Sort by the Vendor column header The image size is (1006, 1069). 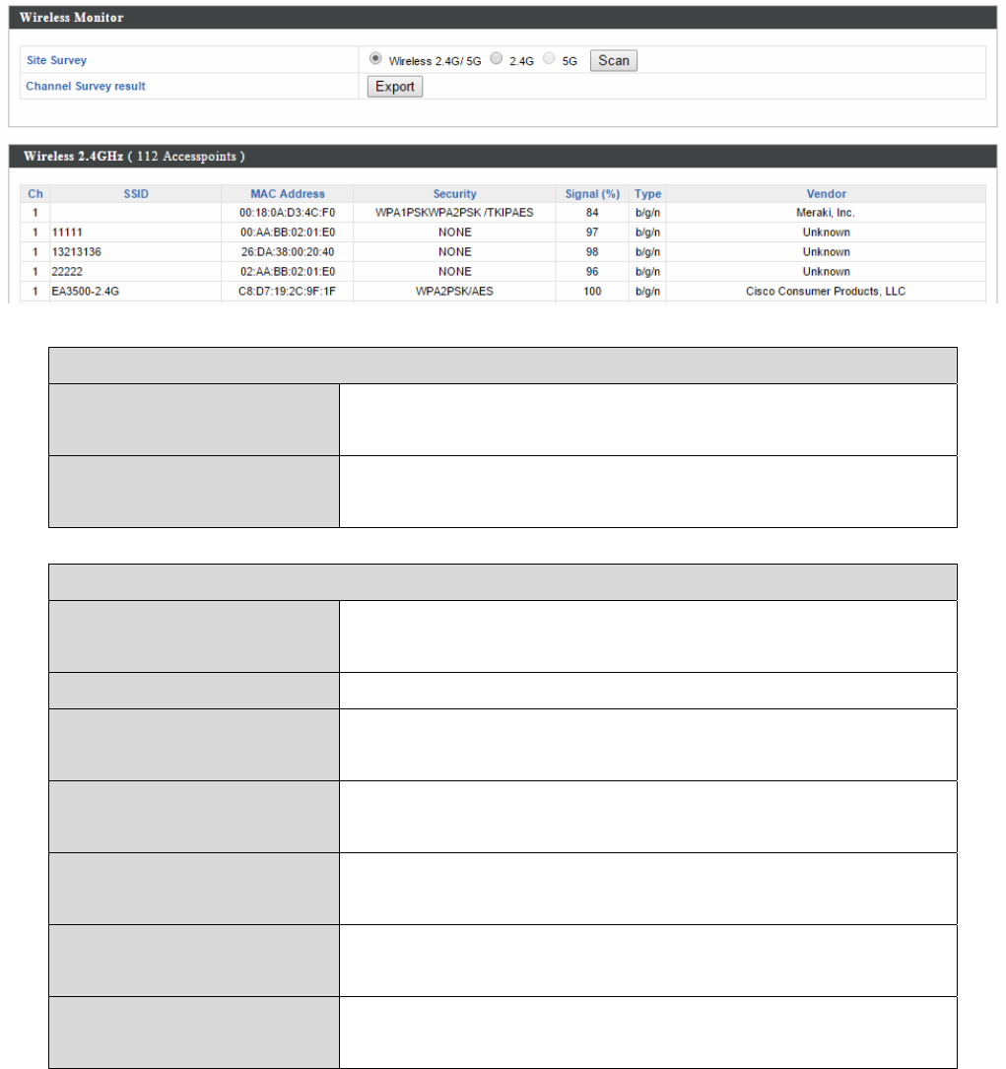(x=826, y=194)
